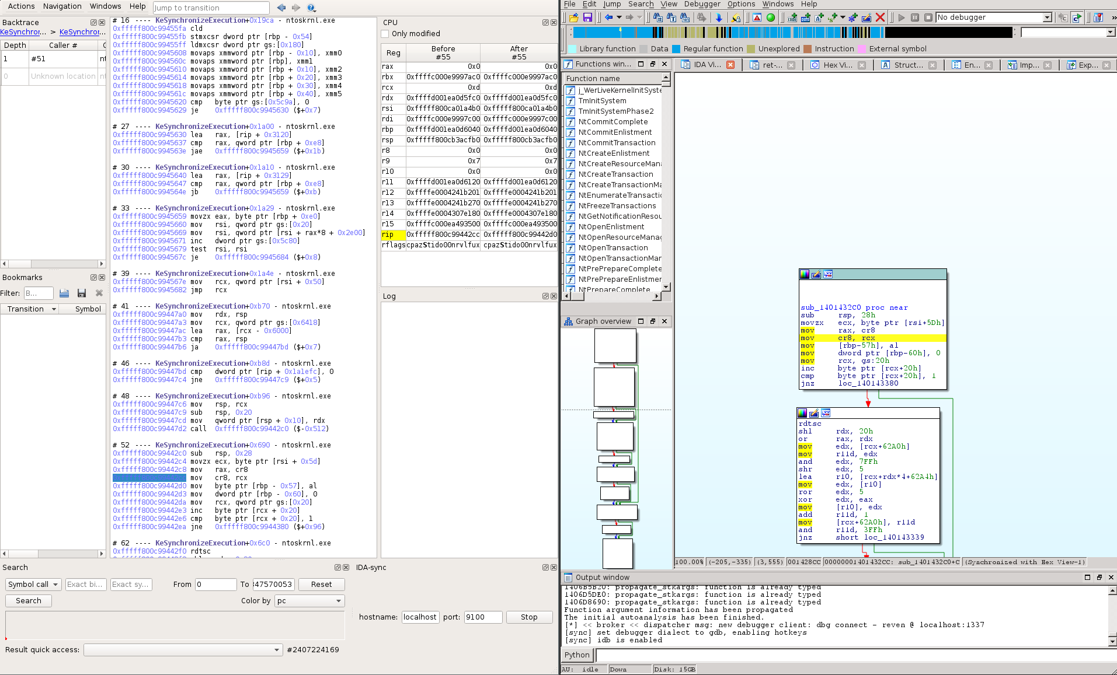Click the Jump to transition input field

210,8
